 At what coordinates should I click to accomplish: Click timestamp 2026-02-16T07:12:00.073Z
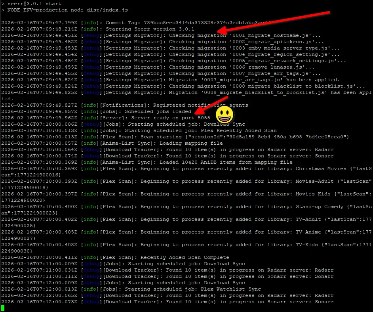(x=39, y=302)
